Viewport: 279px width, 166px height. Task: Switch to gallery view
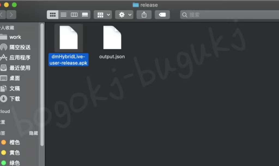point(85,15)
